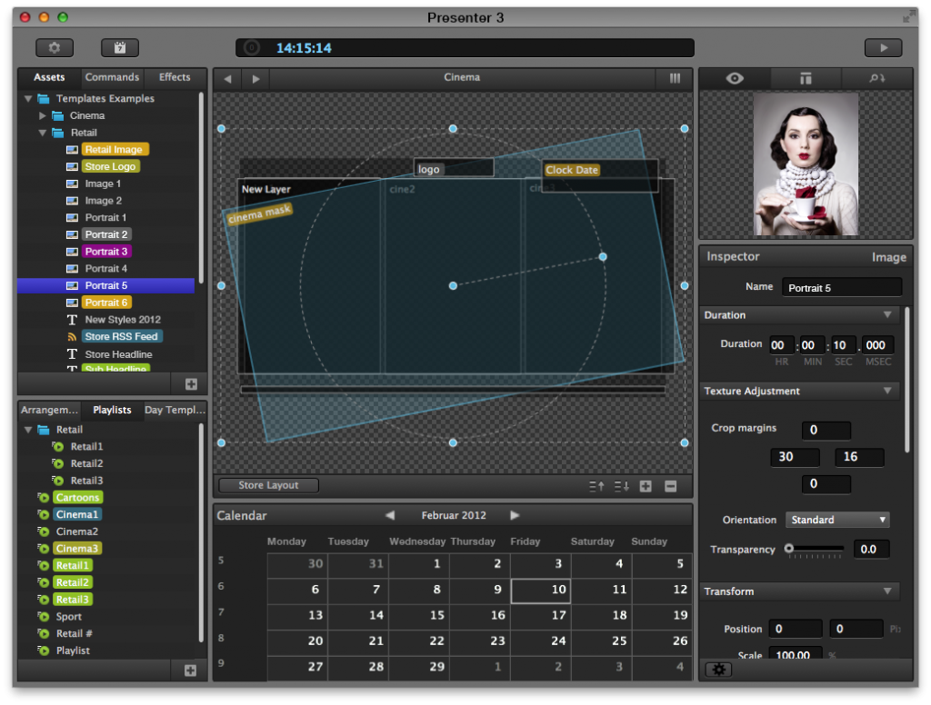Go to the previous layout arrow in Cinema header
931x705 pixels.
[228, 78]
